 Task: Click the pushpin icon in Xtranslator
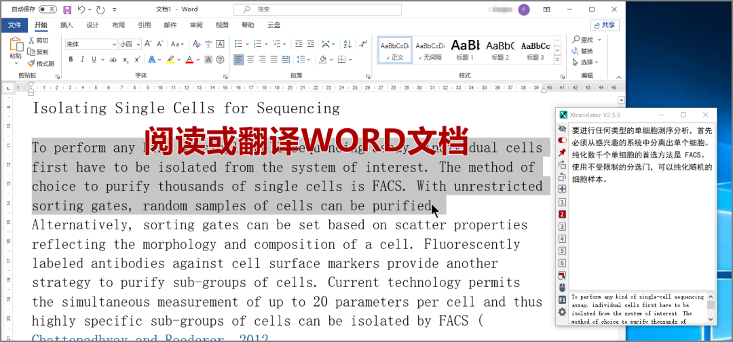[563, 152]
